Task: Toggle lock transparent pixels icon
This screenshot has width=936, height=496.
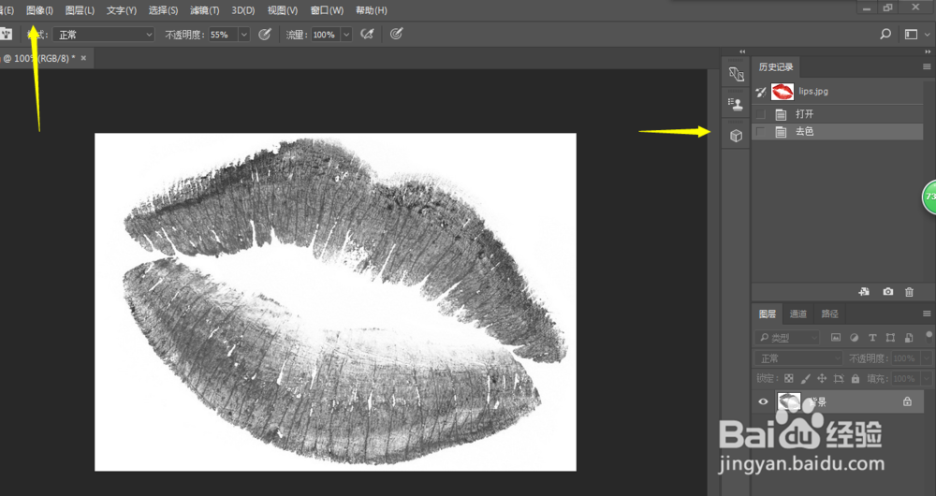Action: [788, 378]
